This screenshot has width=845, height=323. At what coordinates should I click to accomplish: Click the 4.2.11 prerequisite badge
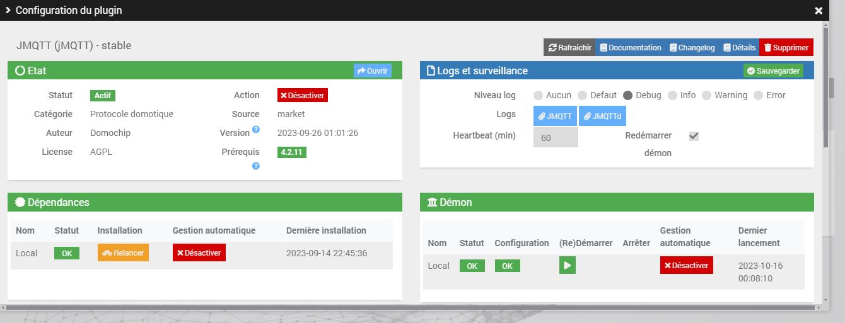pyautogui.click(x=292, y=152)
